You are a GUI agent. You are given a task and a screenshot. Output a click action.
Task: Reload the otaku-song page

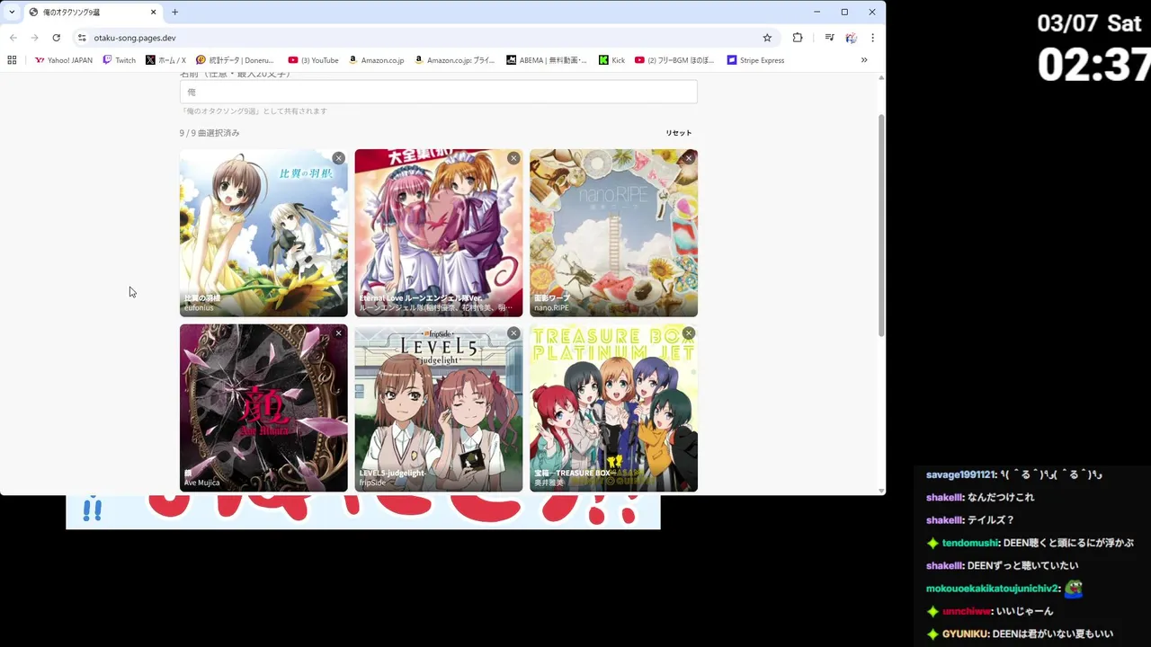56,38
